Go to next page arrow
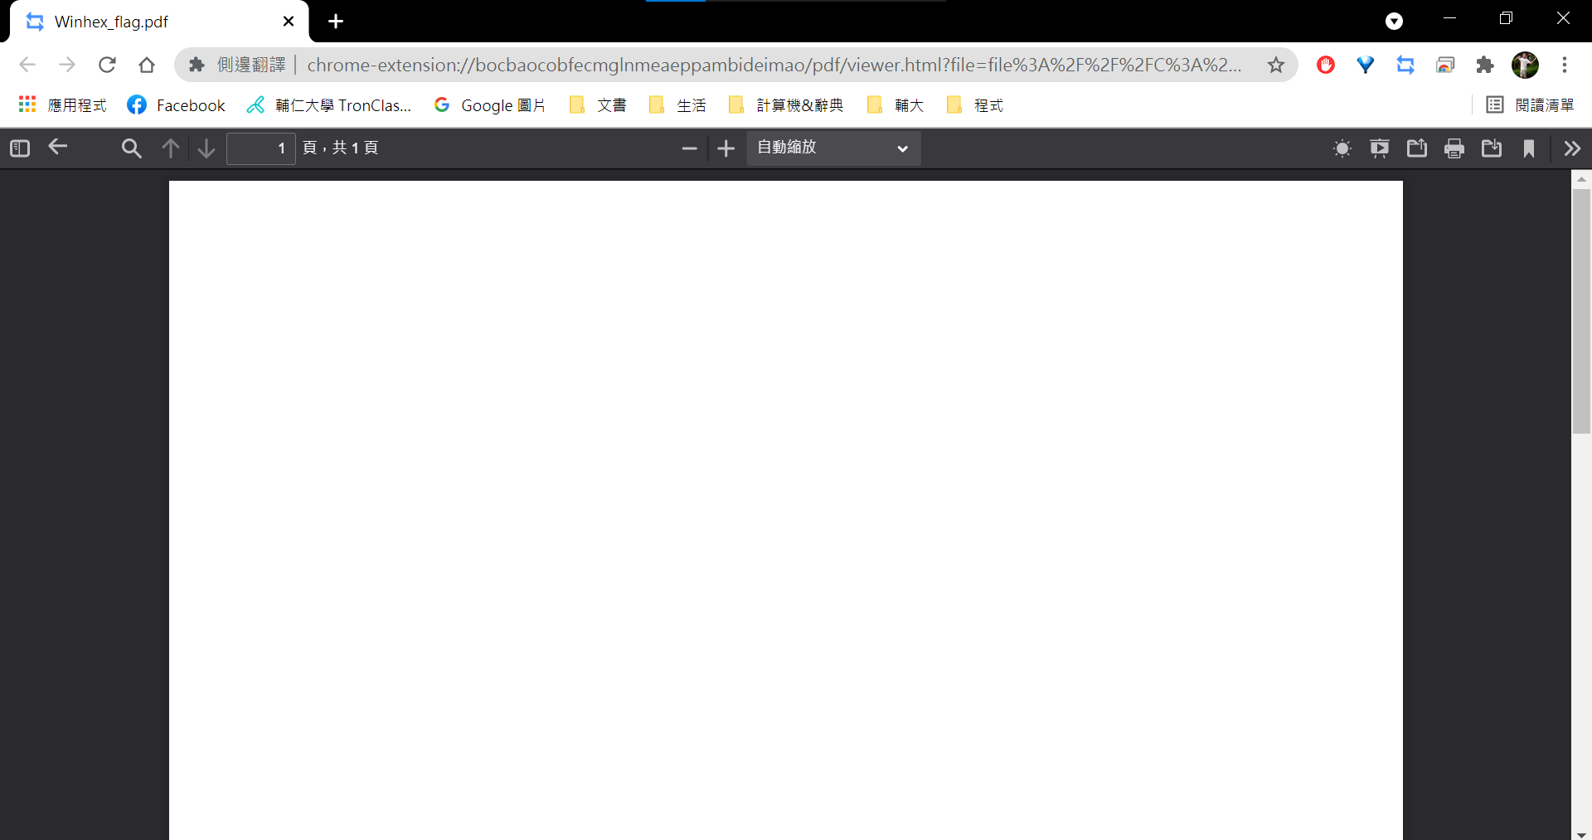This screenshot has width=1592, height=840. [x=206, y=148]
